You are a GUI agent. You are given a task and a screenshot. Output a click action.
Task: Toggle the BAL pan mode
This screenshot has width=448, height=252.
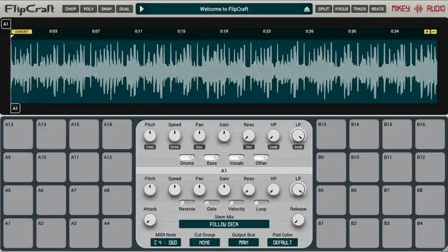[x=199, y=147]
